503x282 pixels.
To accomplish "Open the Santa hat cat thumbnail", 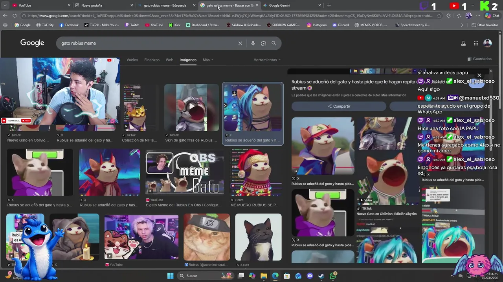I will pos(256,172).
